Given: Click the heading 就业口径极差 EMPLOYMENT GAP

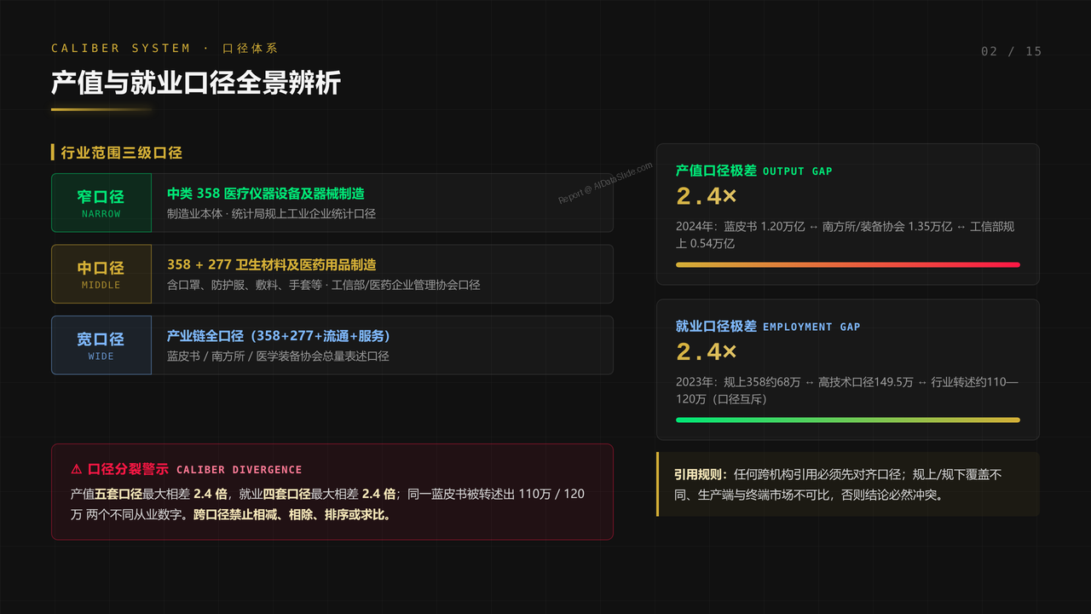Looking at the screenshot, I should (x=768, y=327).
